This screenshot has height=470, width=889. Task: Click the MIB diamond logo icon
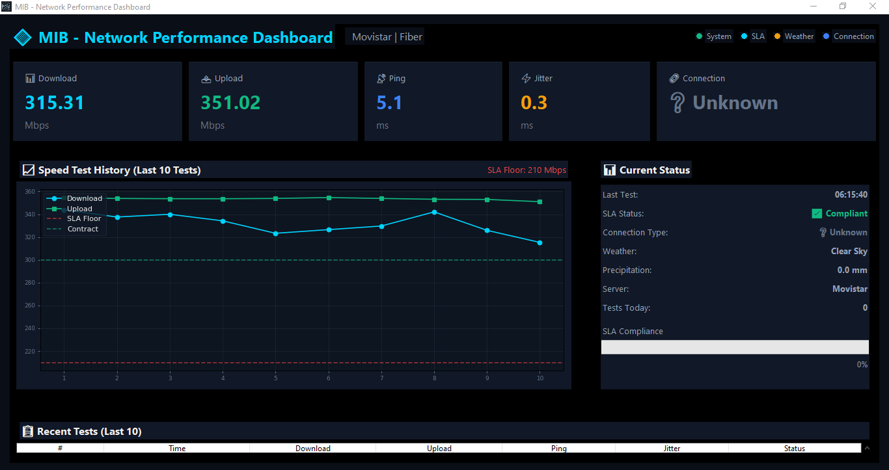(x=23, y=38)
